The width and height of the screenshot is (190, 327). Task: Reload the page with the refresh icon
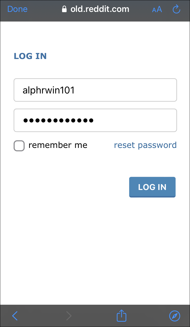click(x=176, y=9)
